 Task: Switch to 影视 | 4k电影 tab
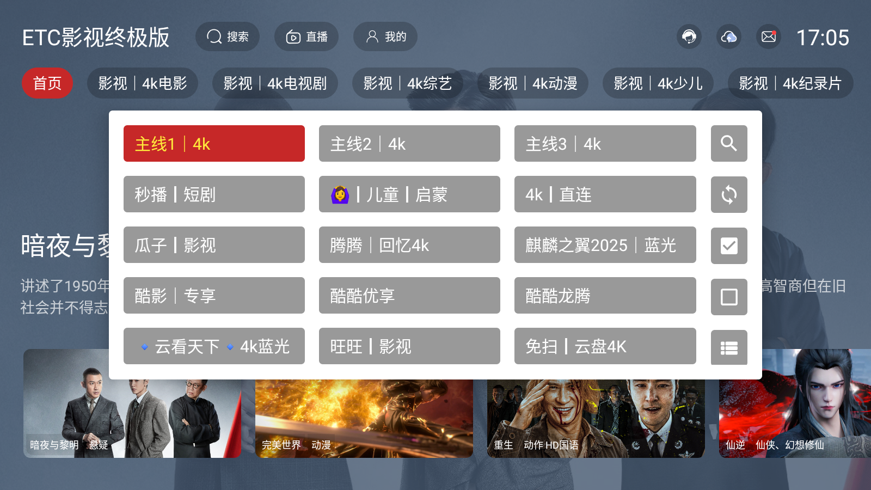(x=143, y=83)
